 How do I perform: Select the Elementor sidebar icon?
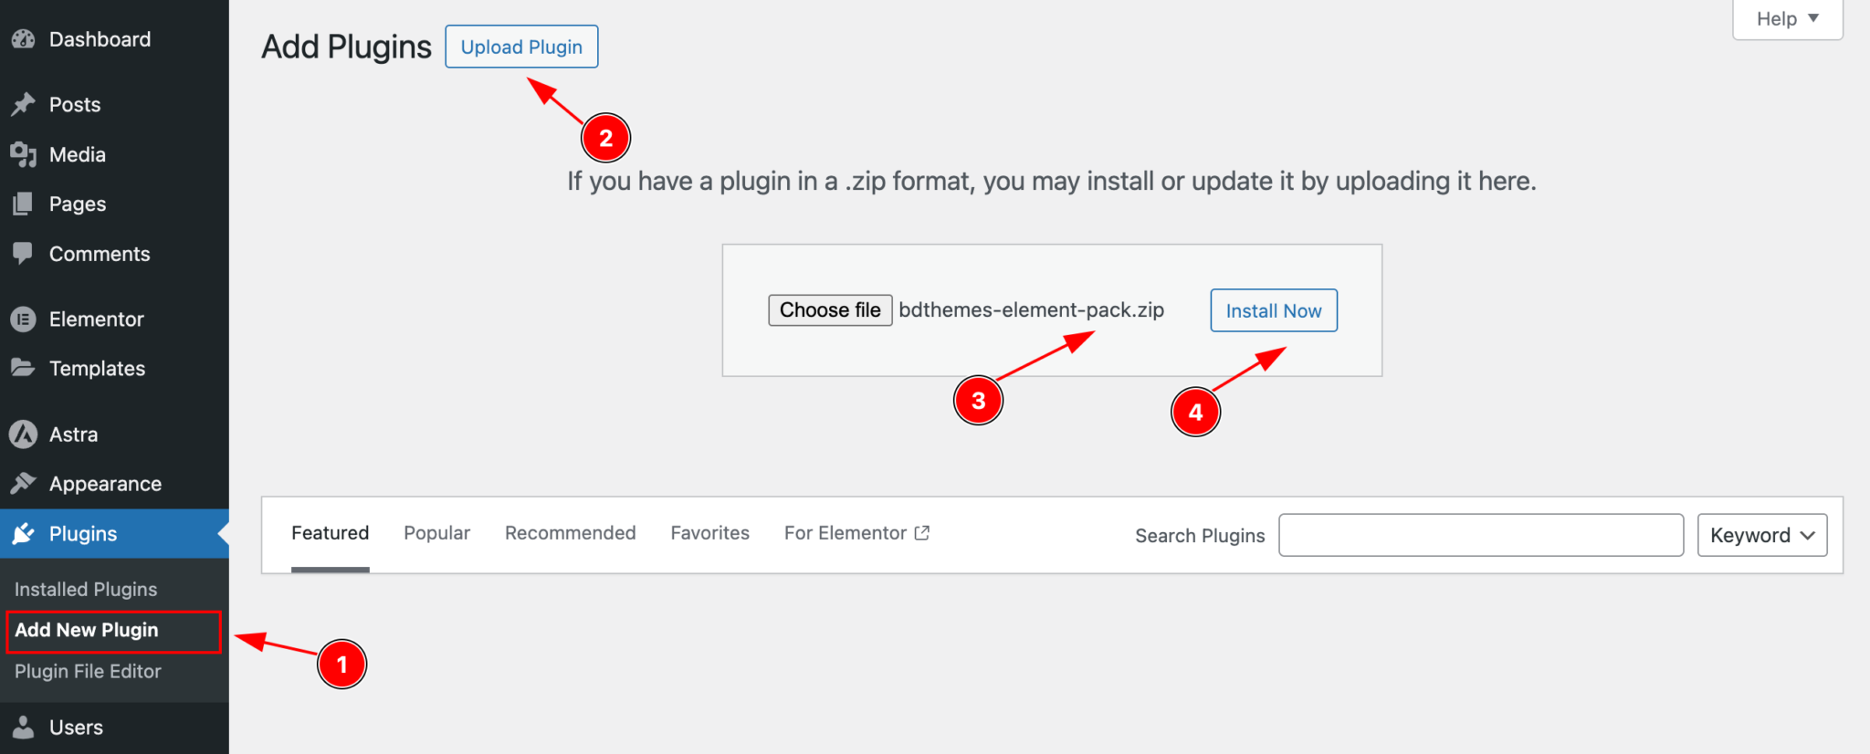[25, 319]
